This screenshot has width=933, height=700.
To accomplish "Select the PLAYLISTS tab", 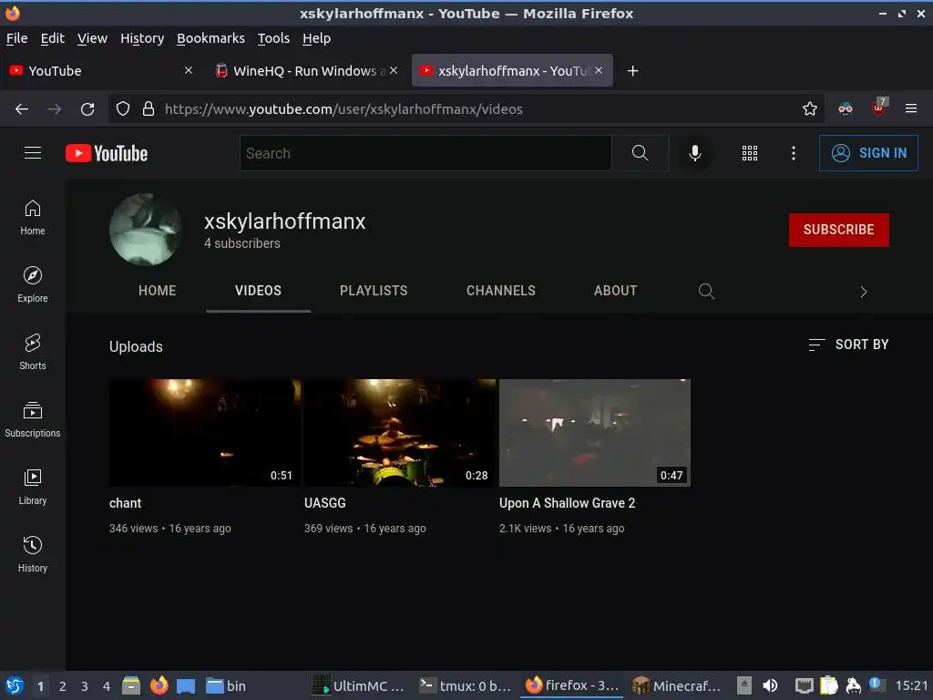I will pyautogui.click(x=374, y=291).
